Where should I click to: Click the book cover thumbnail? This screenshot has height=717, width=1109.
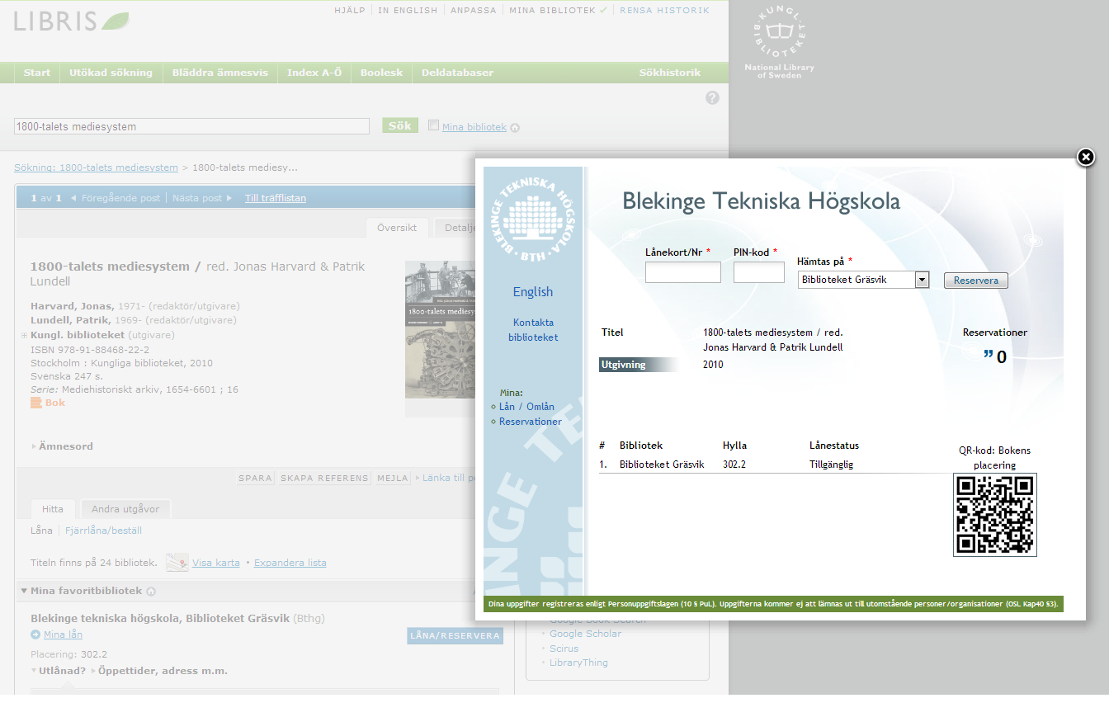pos(440,329)
